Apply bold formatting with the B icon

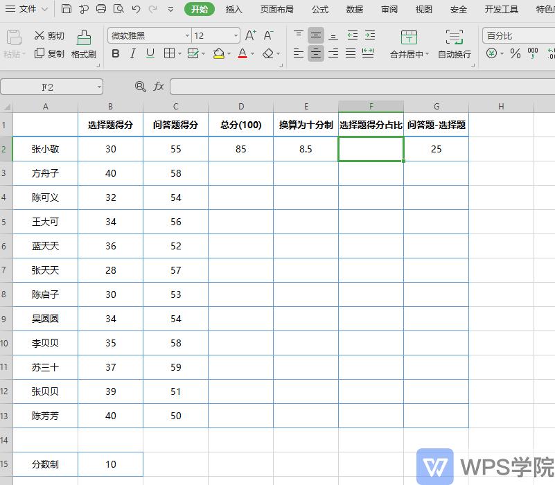[x=115, y=54]
